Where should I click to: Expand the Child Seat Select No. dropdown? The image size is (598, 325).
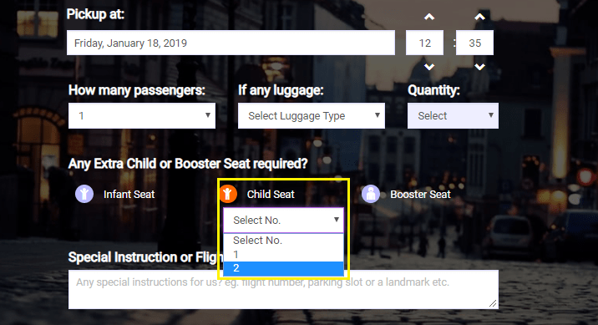click(283, 220)
